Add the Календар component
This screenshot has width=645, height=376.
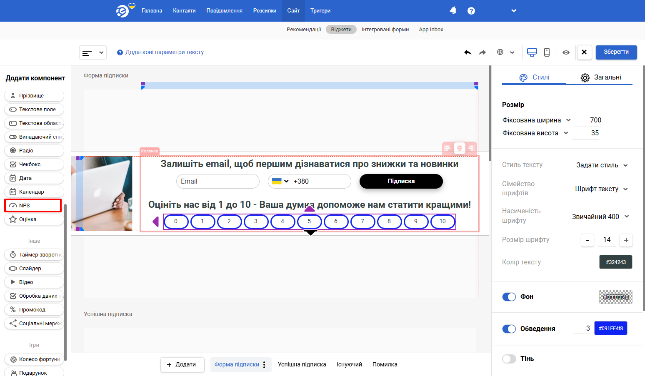tap(34, 192)
